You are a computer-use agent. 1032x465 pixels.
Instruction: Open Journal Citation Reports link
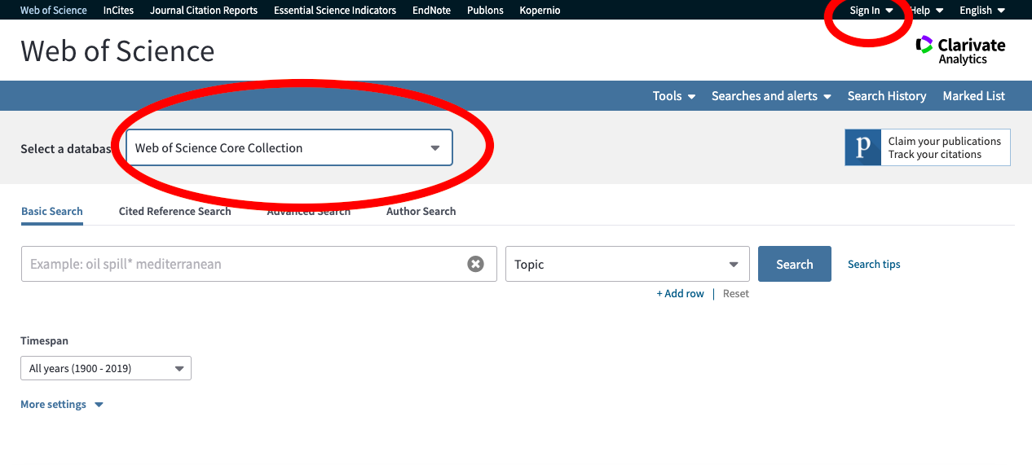pos(204,11)
